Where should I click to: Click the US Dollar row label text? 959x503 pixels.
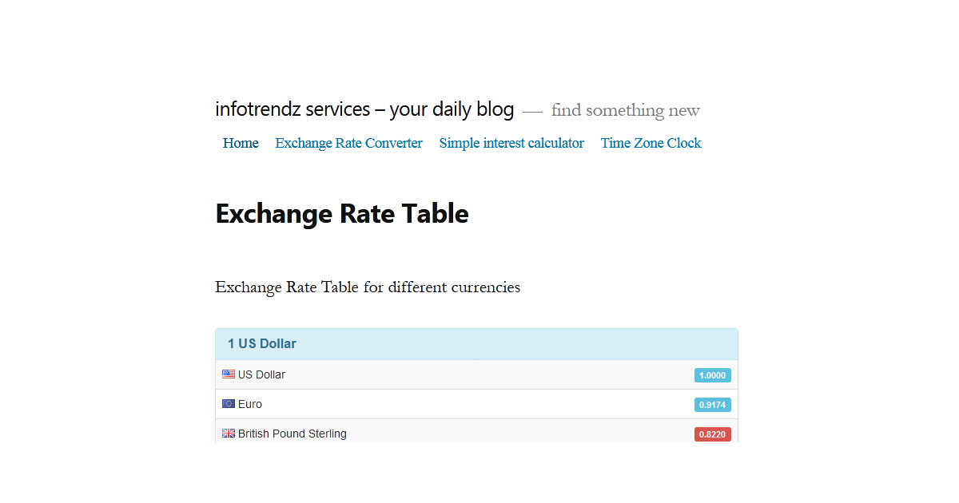point(261,374)
